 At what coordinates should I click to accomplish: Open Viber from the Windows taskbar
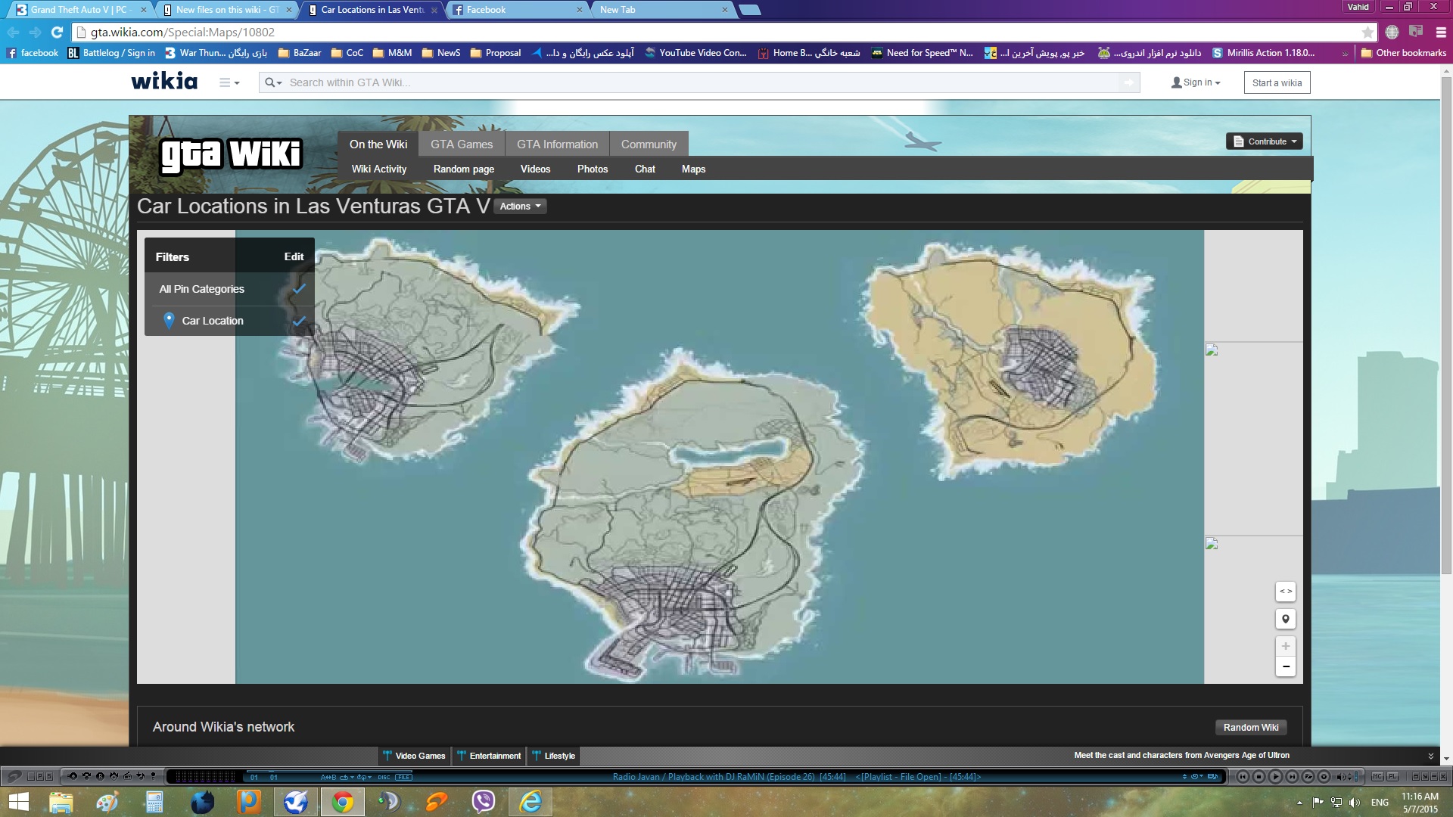tap(483, 801)
